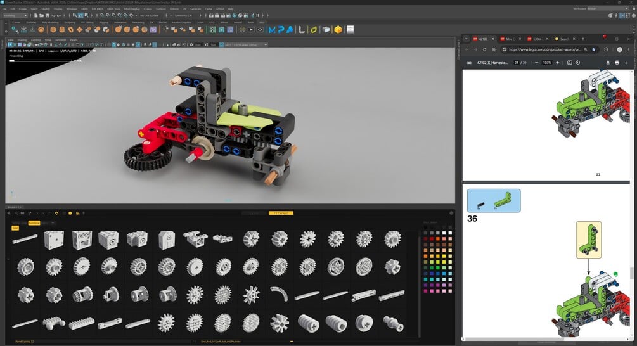This screenshot has width=637, height=346.
Task: Toggle pause render in the Maya status line
Action: pos(258,15)
